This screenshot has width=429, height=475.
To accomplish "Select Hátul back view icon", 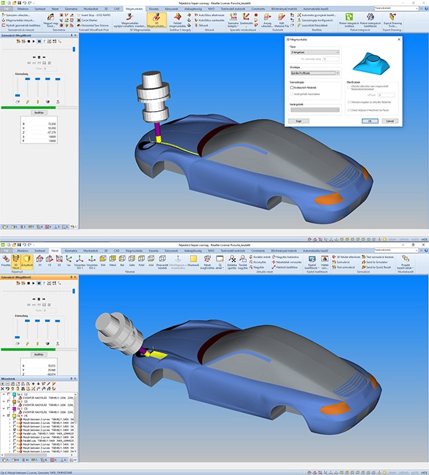I will (x=113, y=260).
